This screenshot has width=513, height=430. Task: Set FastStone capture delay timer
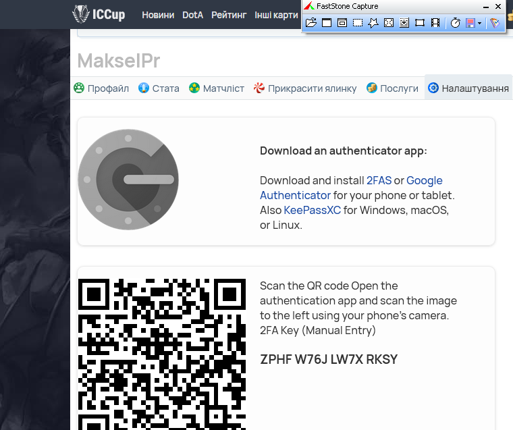(455, 22)
